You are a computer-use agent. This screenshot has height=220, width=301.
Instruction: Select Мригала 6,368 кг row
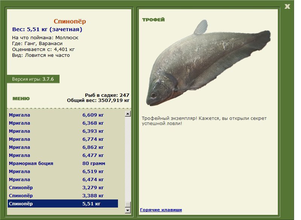click(x=63, y=123)
